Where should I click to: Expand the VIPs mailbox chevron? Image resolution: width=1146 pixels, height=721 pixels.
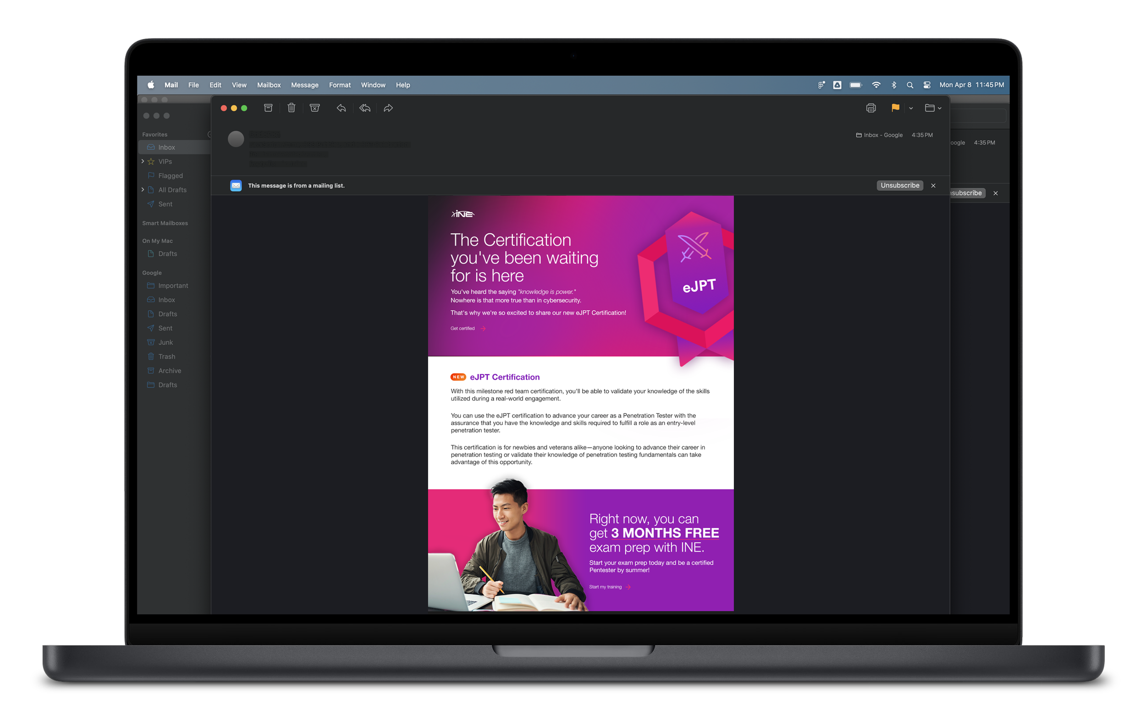143,161
